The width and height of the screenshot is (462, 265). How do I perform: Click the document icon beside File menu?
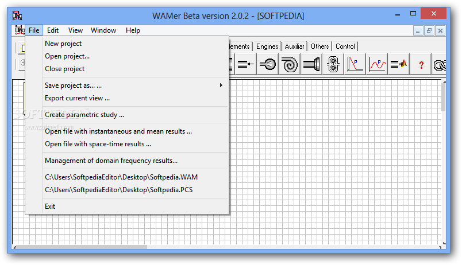click(x=20, y=30)
